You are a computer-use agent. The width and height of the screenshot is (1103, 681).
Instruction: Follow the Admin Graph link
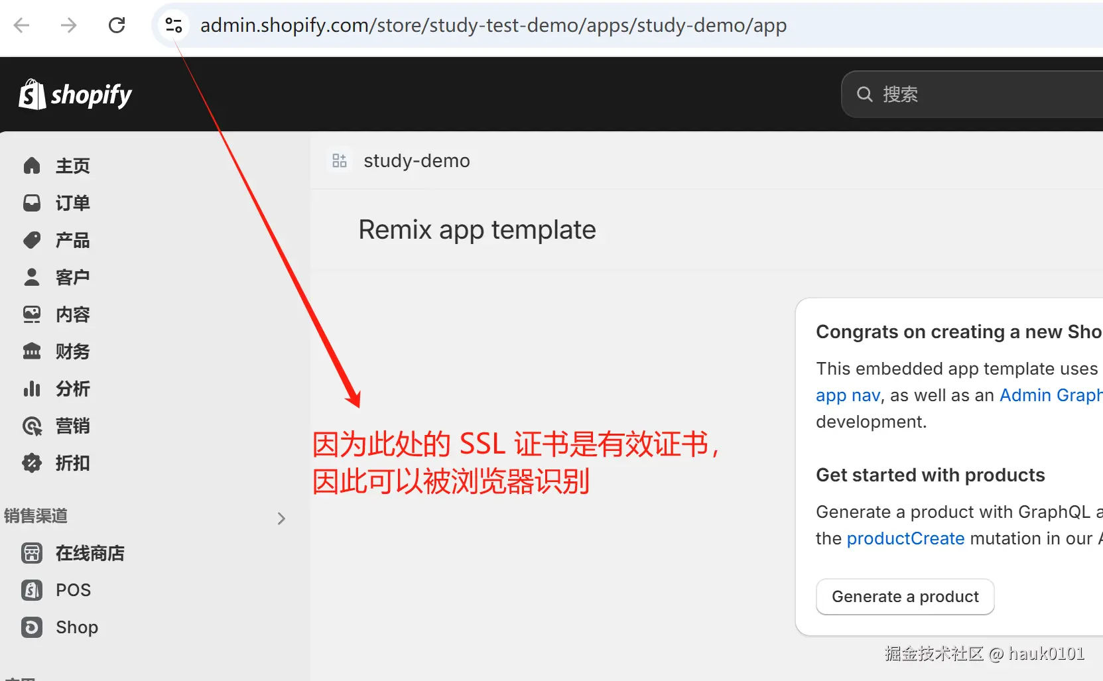click(x=1051, y=395)
